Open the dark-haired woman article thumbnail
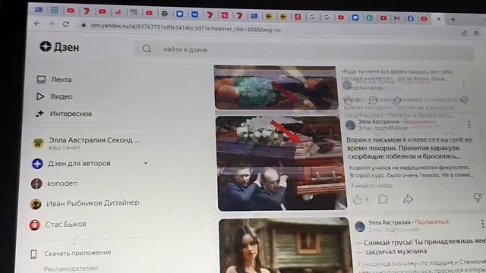This screenshot has height=273, width=486. click(x=286, y=246)
